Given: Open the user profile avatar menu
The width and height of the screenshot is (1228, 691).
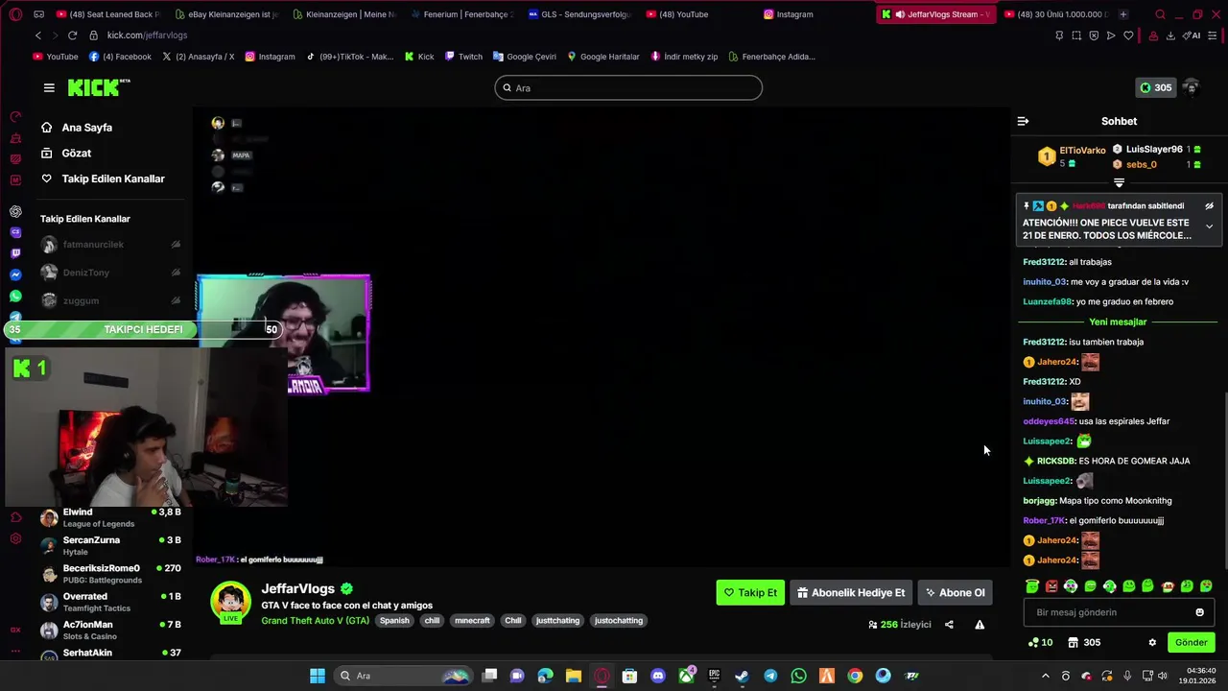Looking at the screenshot, I should [1191, 87].
